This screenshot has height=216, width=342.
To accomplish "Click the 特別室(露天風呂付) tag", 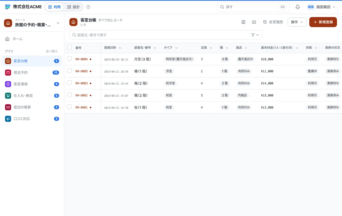I will [x=180, y=59].
